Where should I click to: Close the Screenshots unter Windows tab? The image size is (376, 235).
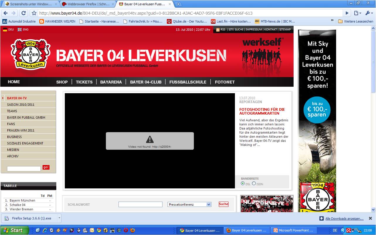point(56,4)
